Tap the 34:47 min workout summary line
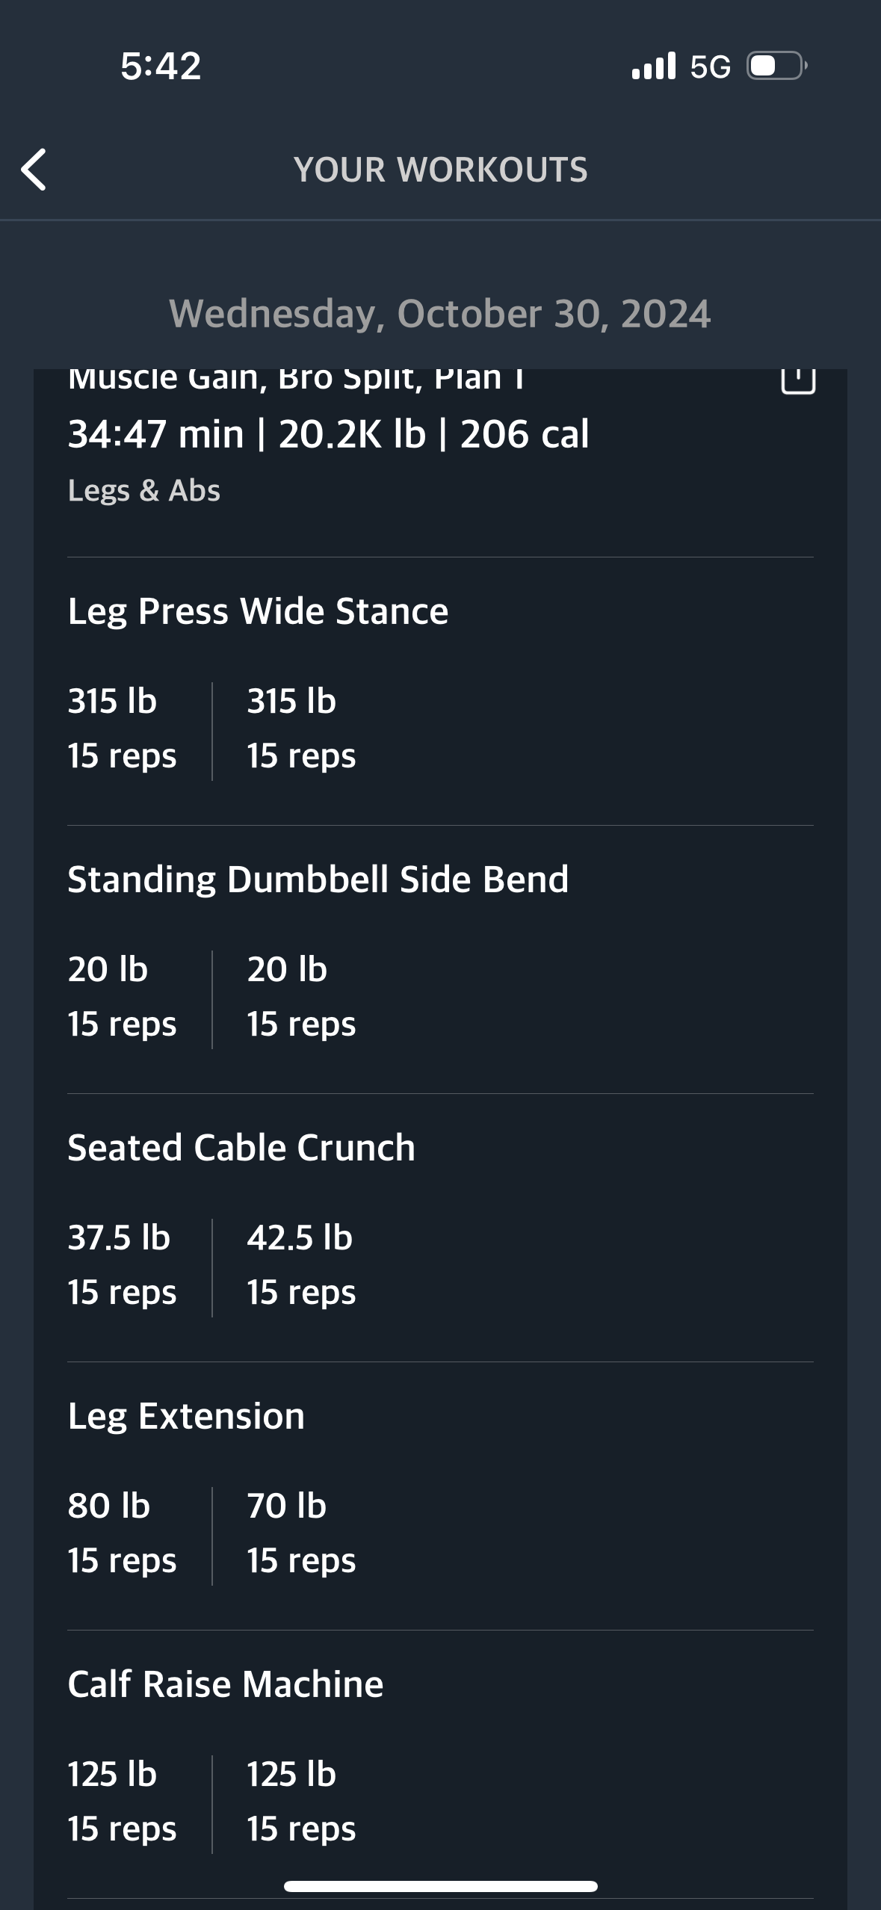Viewport: 881px width, 1910px height. pos(329,434)
